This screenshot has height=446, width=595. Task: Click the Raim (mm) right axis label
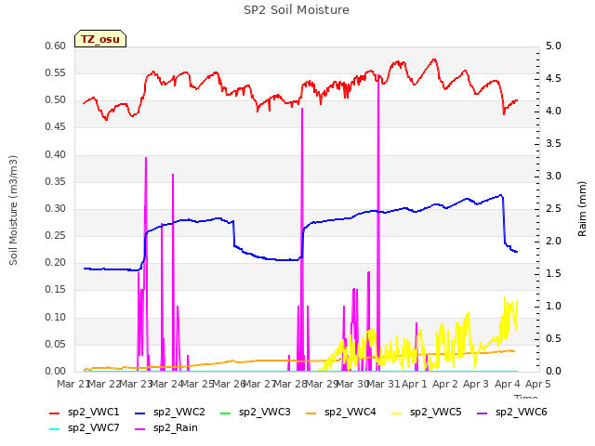coord(582,209)
